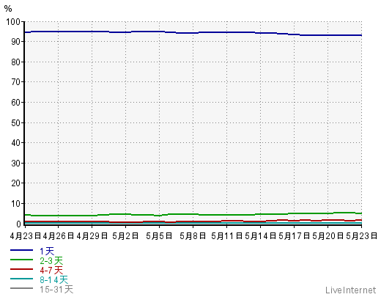Click the 100 y-axis tick label
Image resolution: width=381 pixels, height=297 pixels.
pos(13,22)
